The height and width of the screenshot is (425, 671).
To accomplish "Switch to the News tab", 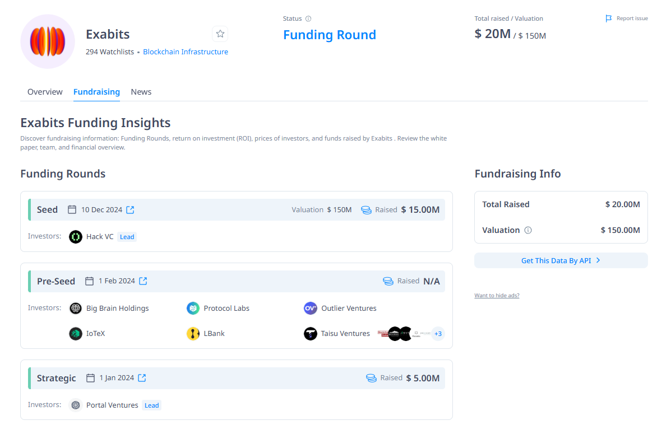I will pyautogui.click(x=141, y=92).
